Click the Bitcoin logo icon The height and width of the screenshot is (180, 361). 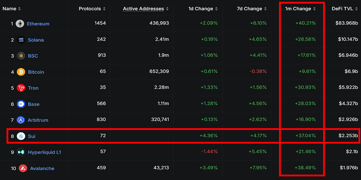point(21,72)
